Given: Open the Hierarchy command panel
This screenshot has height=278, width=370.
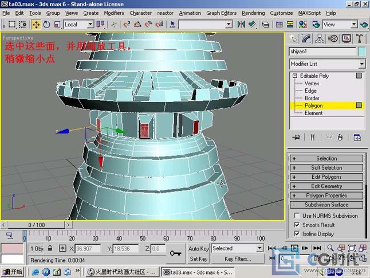Looking at the screenshot, I should point(320,38).
